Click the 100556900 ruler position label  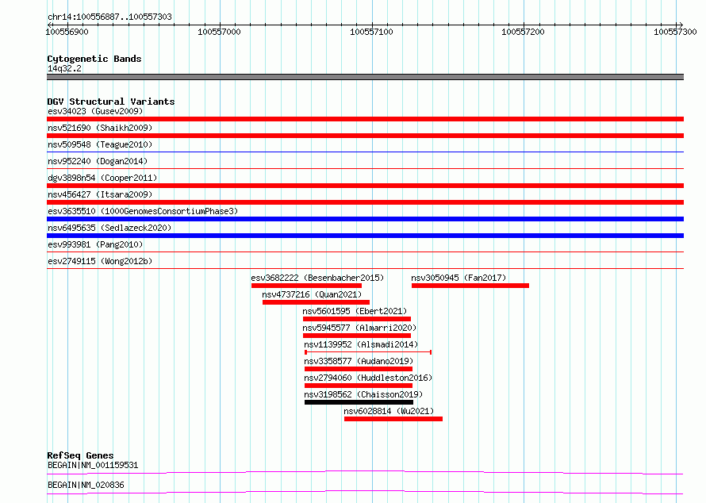(x=67, y=32)
